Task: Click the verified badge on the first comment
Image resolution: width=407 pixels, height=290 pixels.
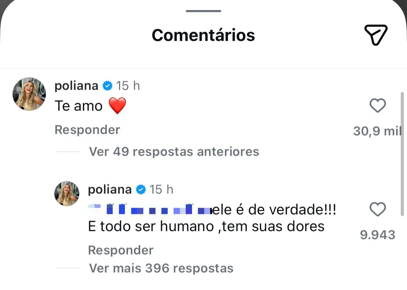Action: tap(107, 86)
